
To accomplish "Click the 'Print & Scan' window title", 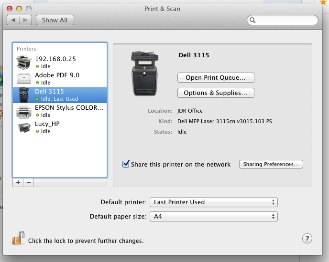I will coord(162,9).
